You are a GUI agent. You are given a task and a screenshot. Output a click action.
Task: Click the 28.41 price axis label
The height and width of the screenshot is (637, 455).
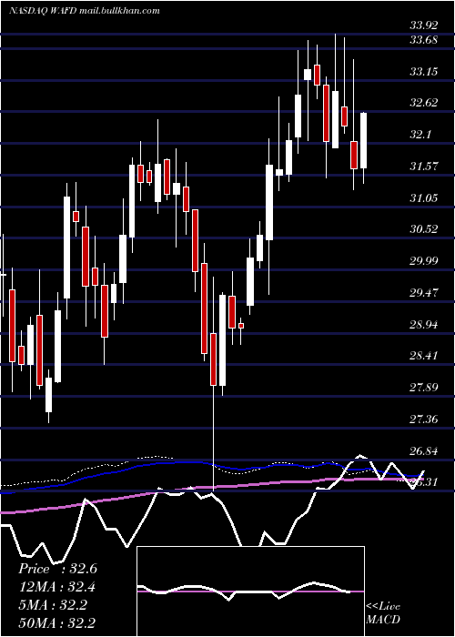(424, 356)
